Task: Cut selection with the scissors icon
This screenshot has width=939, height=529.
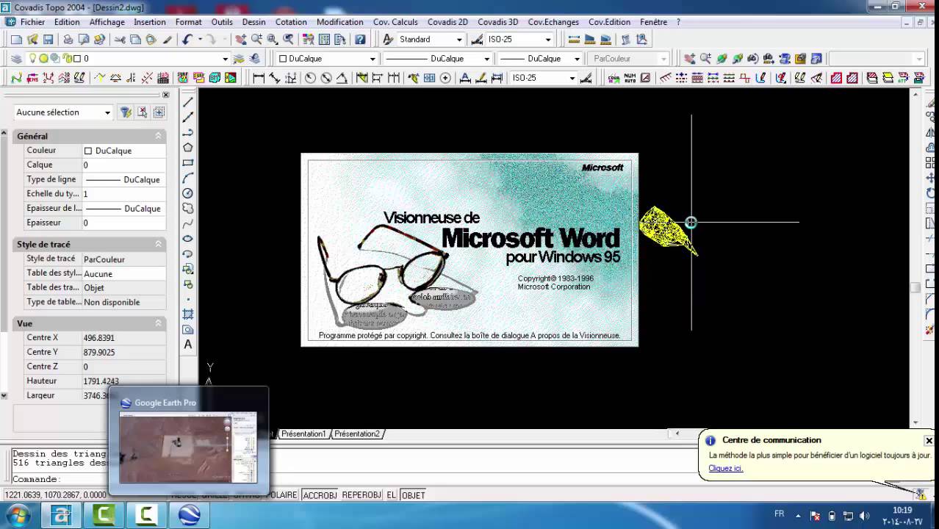Action: [x=120, y=40]
